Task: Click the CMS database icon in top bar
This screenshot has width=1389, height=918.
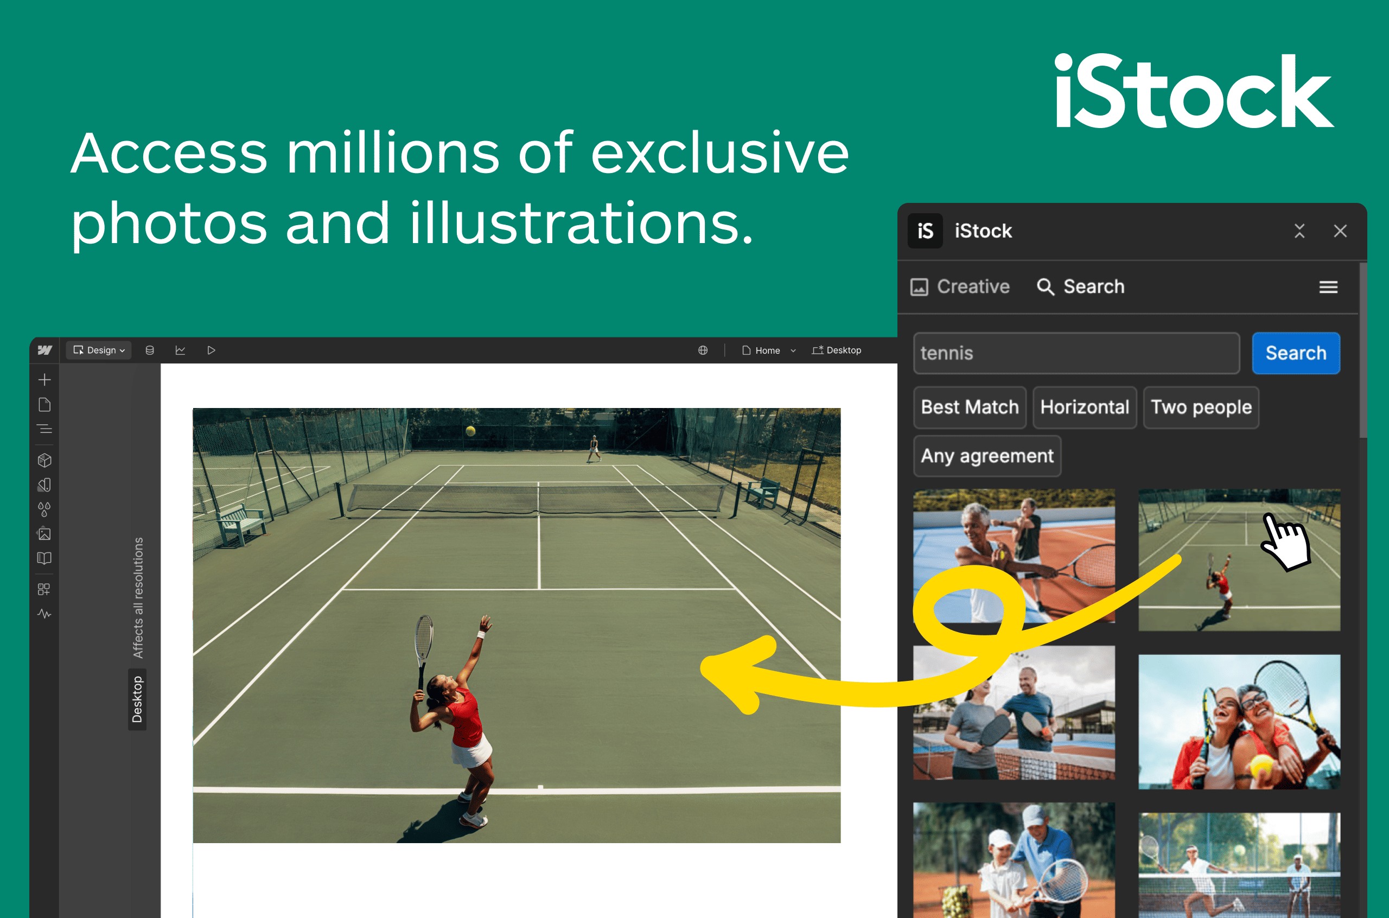Action: click(150, 350)
